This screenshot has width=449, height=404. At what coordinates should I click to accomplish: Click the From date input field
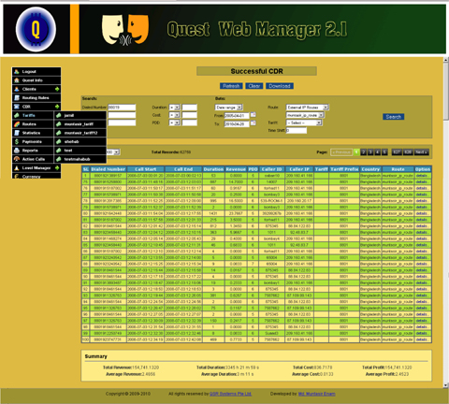coord(237,116)
